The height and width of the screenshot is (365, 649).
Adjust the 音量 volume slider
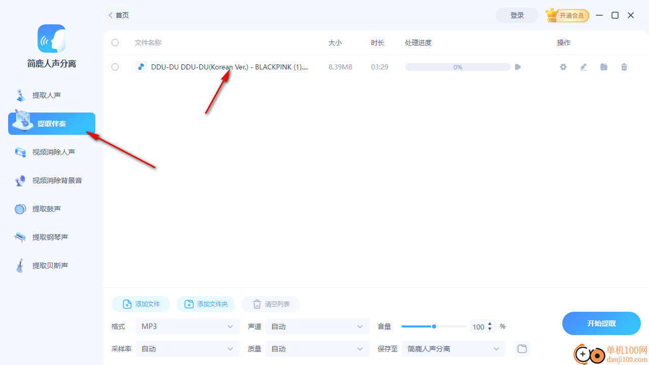coord(434,326)
